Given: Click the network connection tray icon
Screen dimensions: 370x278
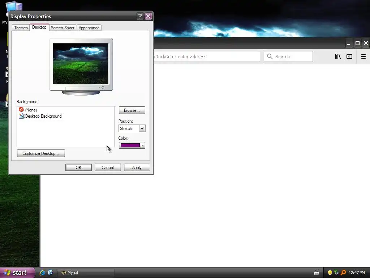Looking at the screenshot, I should pos(336,273).
